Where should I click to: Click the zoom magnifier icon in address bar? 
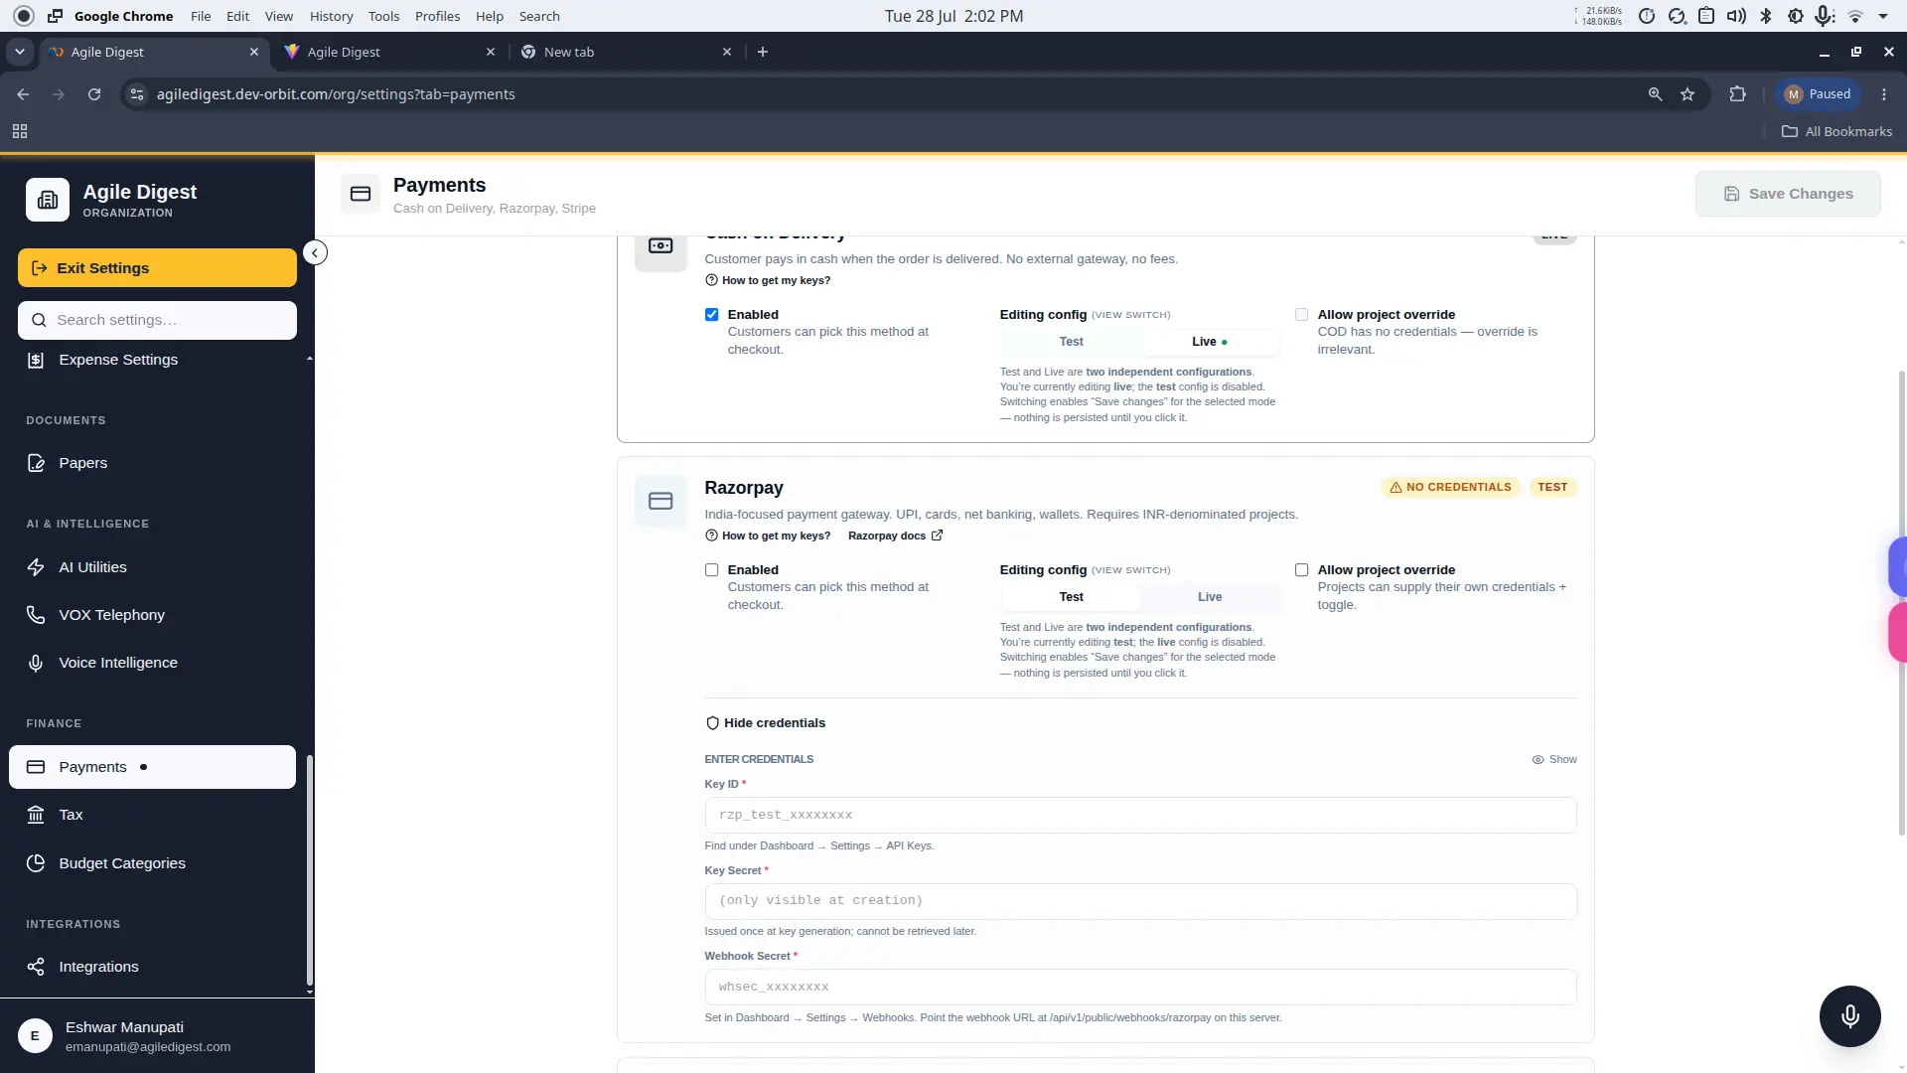coord(1655,94)
